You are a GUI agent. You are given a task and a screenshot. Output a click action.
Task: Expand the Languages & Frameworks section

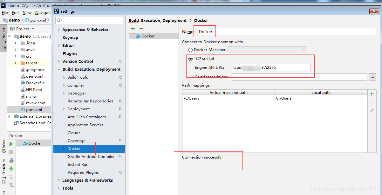click(59, 180)
